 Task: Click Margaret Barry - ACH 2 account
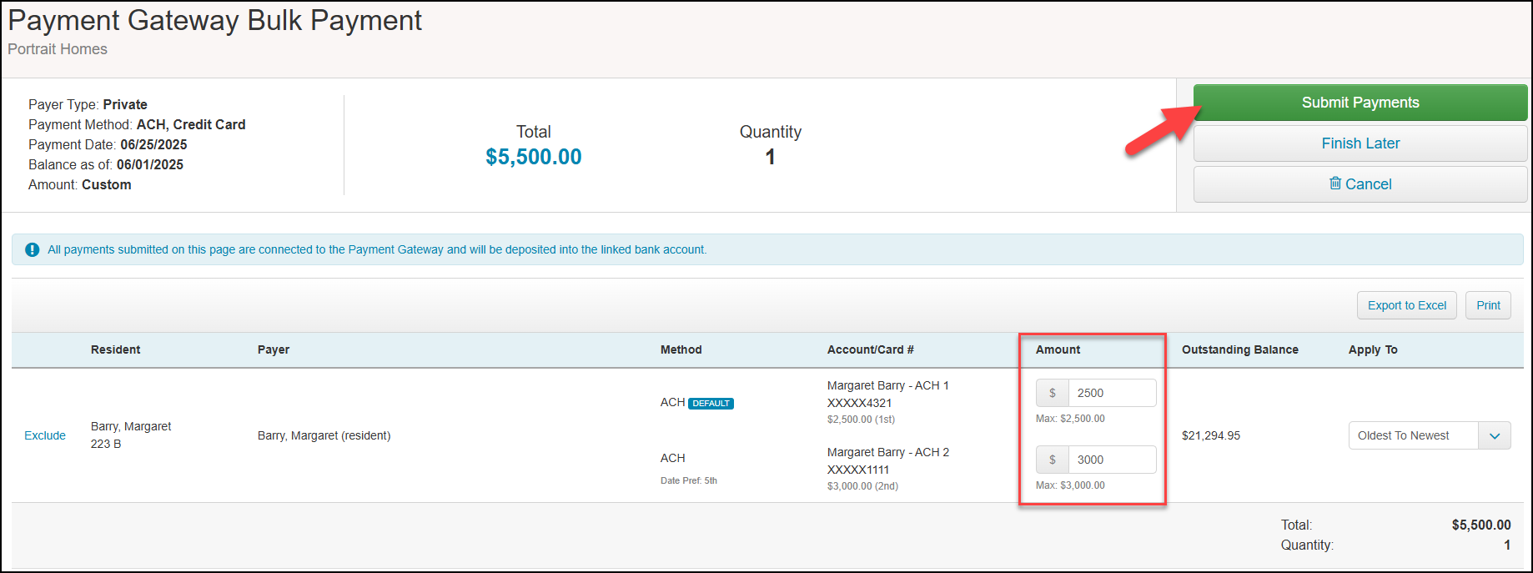click(x=888, y=452)
